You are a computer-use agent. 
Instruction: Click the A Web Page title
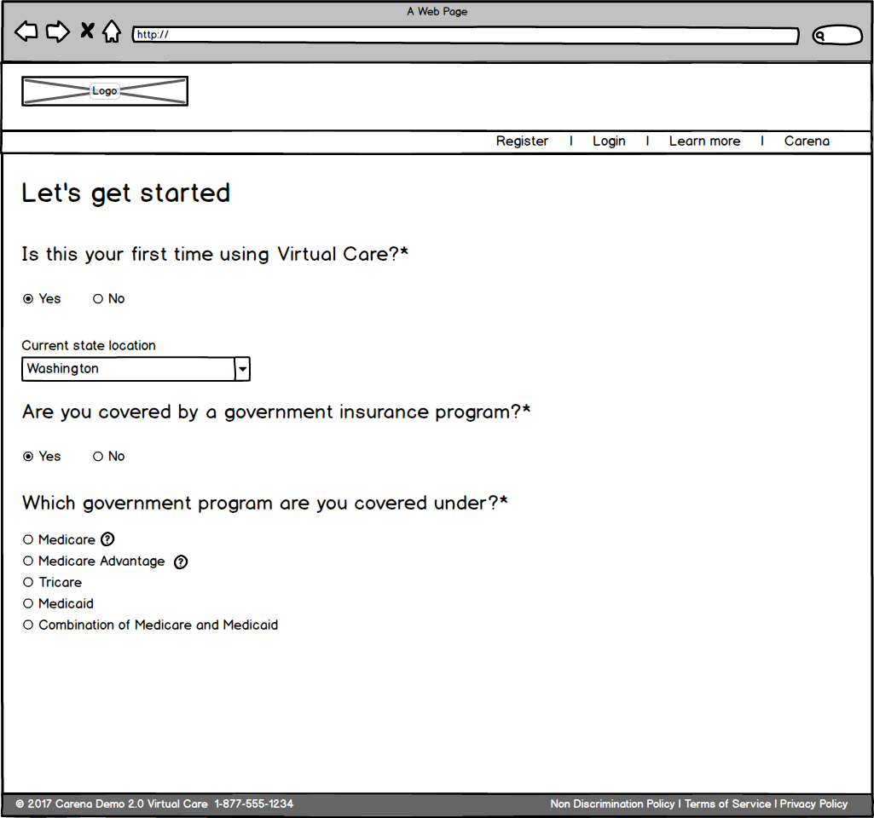coord(437,11)
